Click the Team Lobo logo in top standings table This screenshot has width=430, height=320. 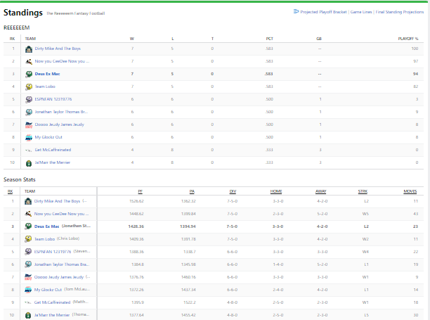click(29, 87)
